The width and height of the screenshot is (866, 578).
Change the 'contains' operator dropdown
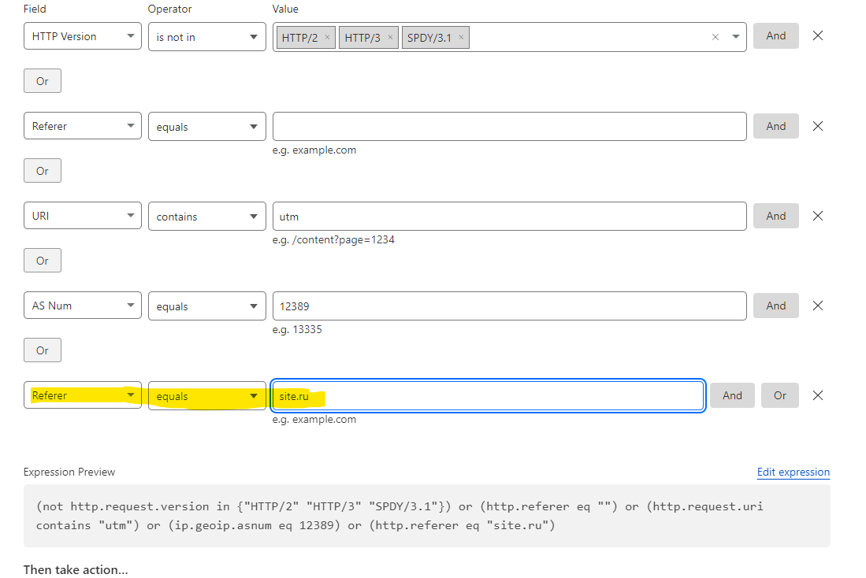[207, 216]
